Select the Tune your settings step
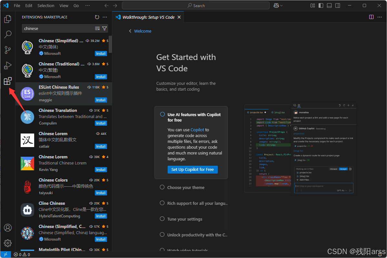This screenshot has height=258, width=387. [181, 219]
